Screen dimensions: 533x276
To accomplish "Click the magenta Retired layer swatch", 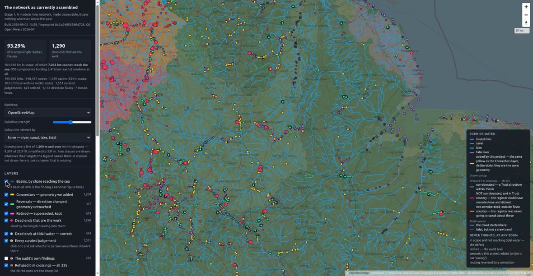I will point(12,213).
